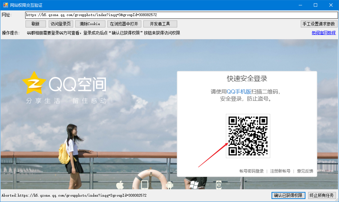Screen dimensions: 339x202
Task: Click 在浏览器中打开 button
Action: [x=124, y=24]
